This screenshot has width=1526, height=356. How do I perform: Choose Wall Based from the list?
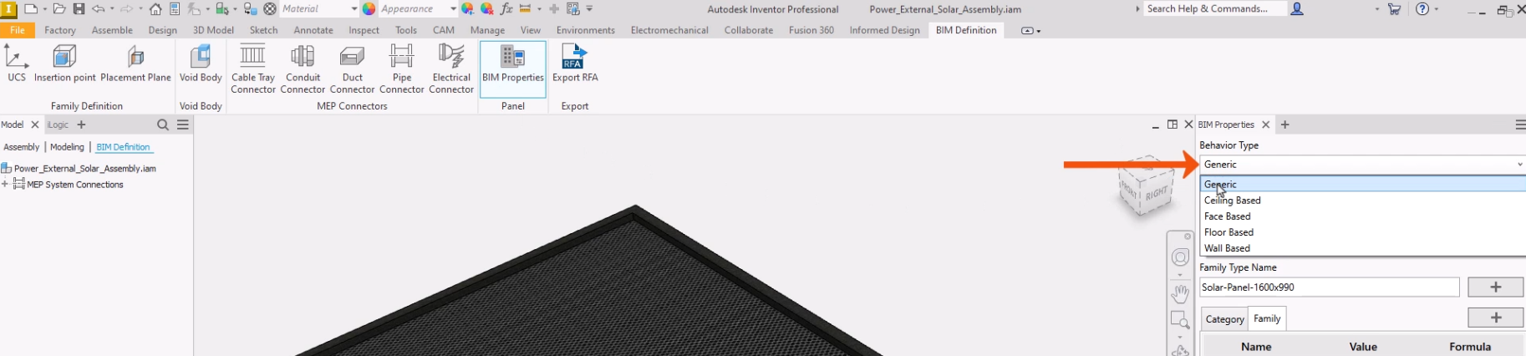tap(1227, 248)
